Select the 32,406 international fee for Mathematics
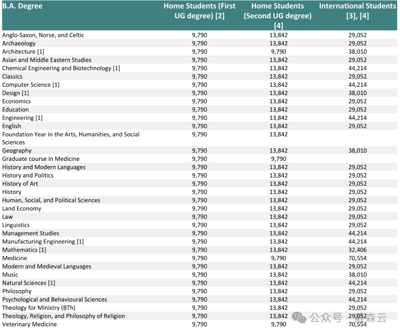The height and width of the screenshot is (334, 400). [357, 250]
